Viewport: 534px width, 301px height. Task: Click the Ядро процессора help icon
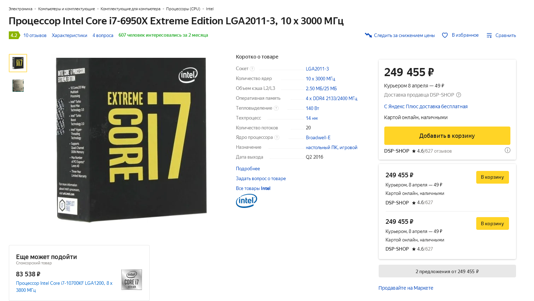point(277,137)
